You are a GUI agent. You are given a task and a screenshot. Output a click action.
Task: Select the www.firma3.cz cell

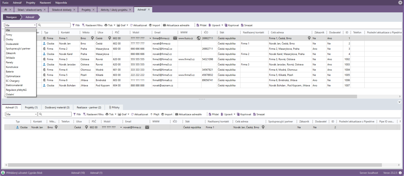point(189,59)
